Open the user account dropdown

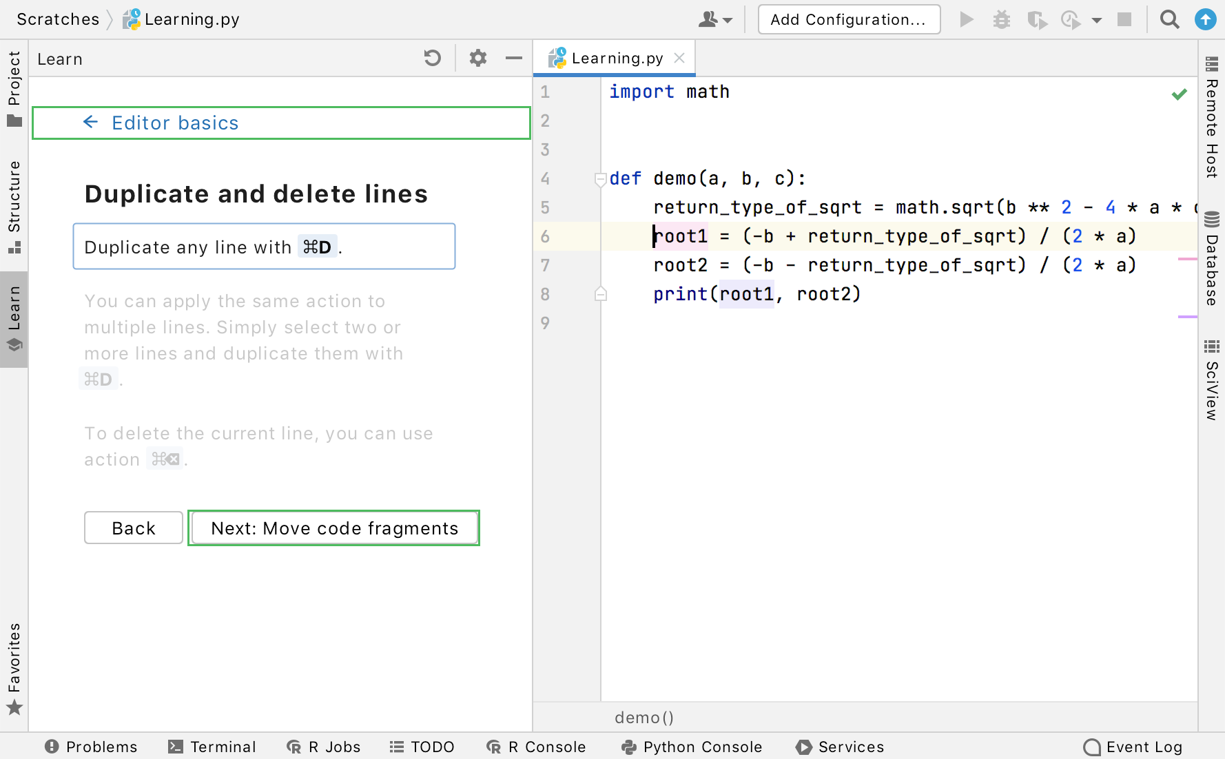[714, 19]
